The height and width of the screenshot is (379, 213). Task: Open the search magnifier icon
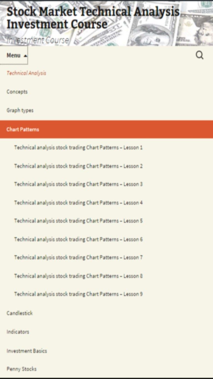[200, 55]
